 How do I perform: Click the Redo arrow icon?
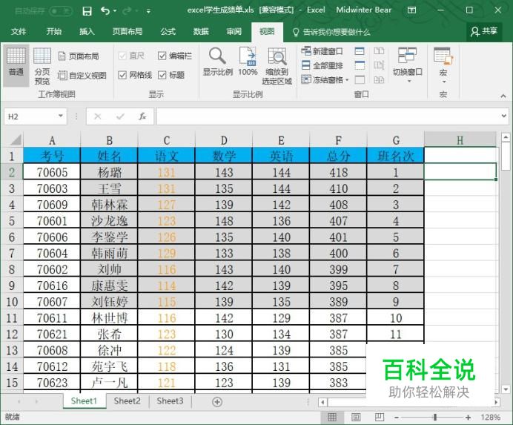[x=127, y=11]
